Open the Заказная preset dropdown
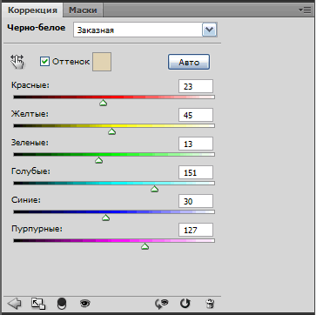 tap(145, 30)
